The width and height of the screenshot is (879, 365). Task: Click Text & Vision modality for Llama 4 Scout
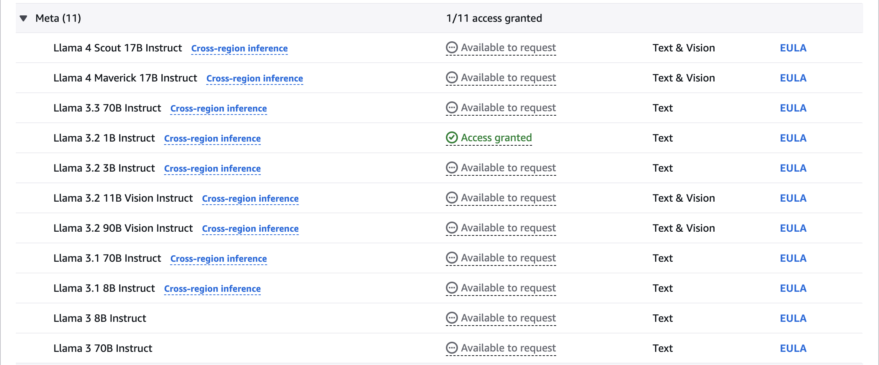pos(684,48)
